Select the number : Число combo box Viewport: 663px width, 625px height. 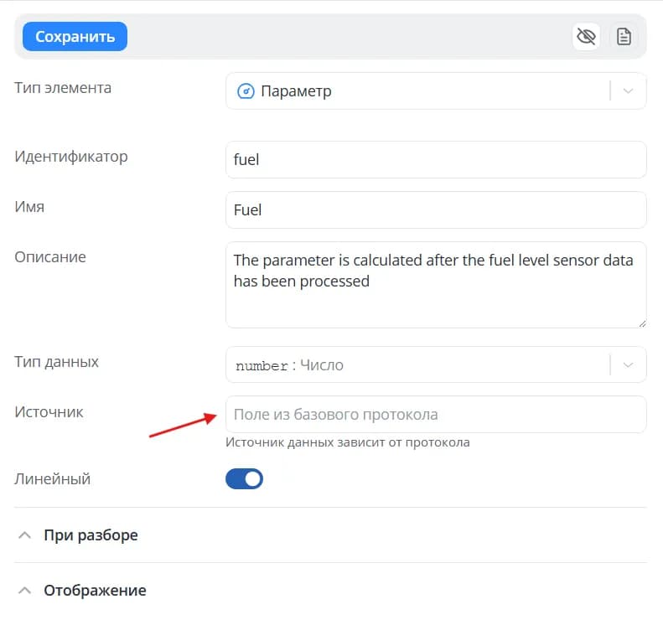[436, 364]
